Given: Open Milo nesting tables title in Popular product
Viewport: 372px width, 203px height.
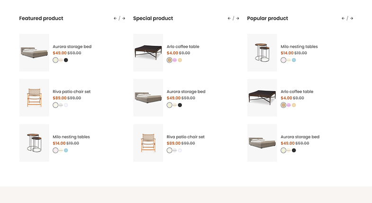Looking at the screenshot, I should pyautogui.click(x=299, y=47).
